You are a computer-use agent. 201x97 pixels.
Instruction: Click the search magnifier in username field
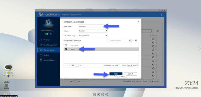pos(130,41)
